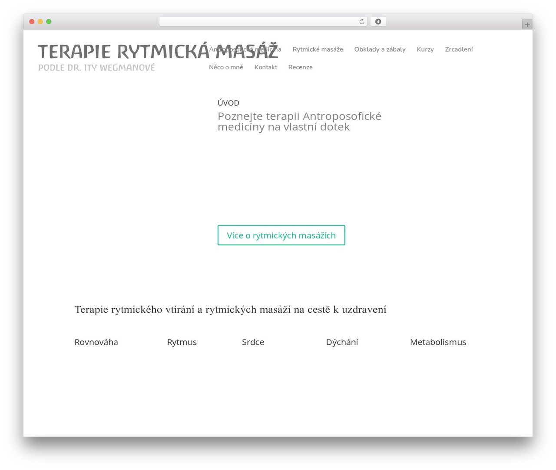Screen dimensions: 556x470
Task: Add a new browser tab
Action: click(x=527, y=25)
